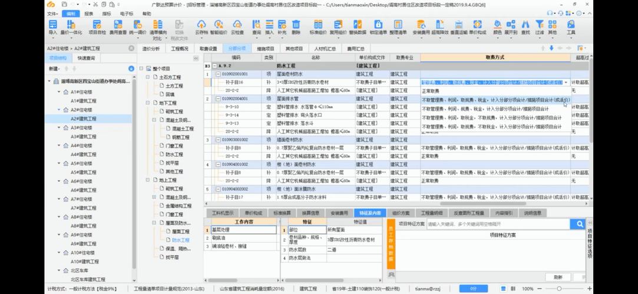Switch to 快速查询 panel tab
This screenshot has width=638, height=294.
pos(86,58)
